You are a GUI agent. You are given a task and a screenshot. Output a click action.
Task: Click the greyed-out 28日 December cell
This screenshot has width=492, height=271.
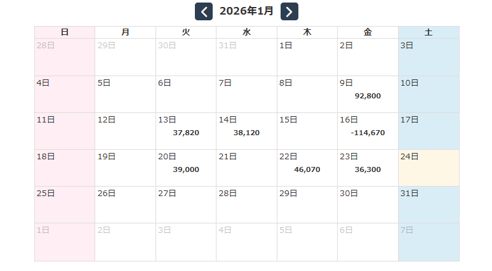65,56
